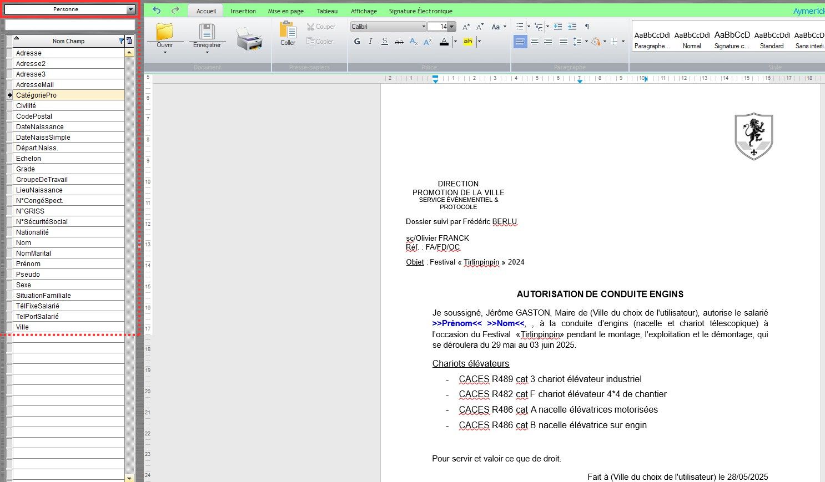
Task: Open the font size 14 dropdown
Action: click(x=452, y=27)
